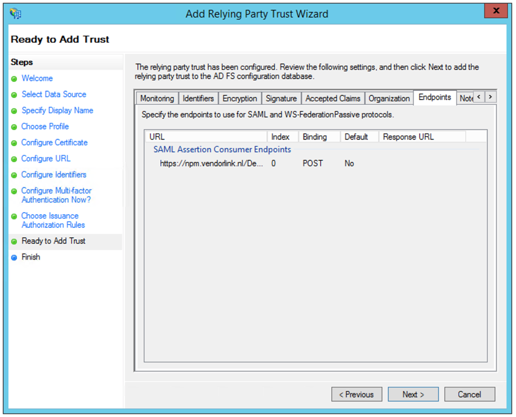
Task: Open Configure Identifiers step
Action: [54, 174]
